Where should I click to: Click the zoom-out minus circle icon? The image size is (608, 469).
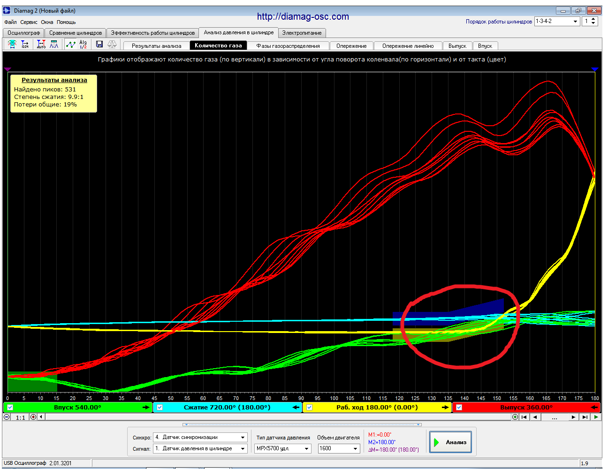pyautogui.click(x=7, y=417)
